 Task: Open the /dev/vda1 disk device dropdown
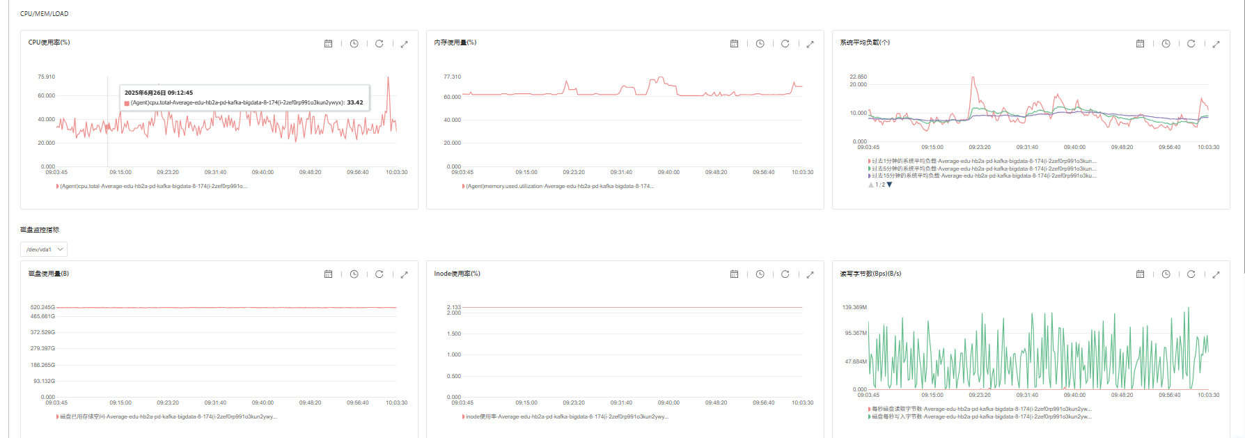tap(44, 249)
